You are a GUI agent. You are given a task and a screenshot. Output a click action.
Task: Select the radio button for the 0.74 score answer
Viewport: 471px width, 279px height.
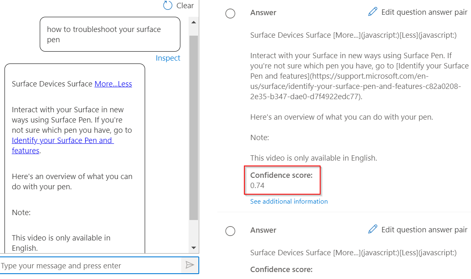pos(230,14)
